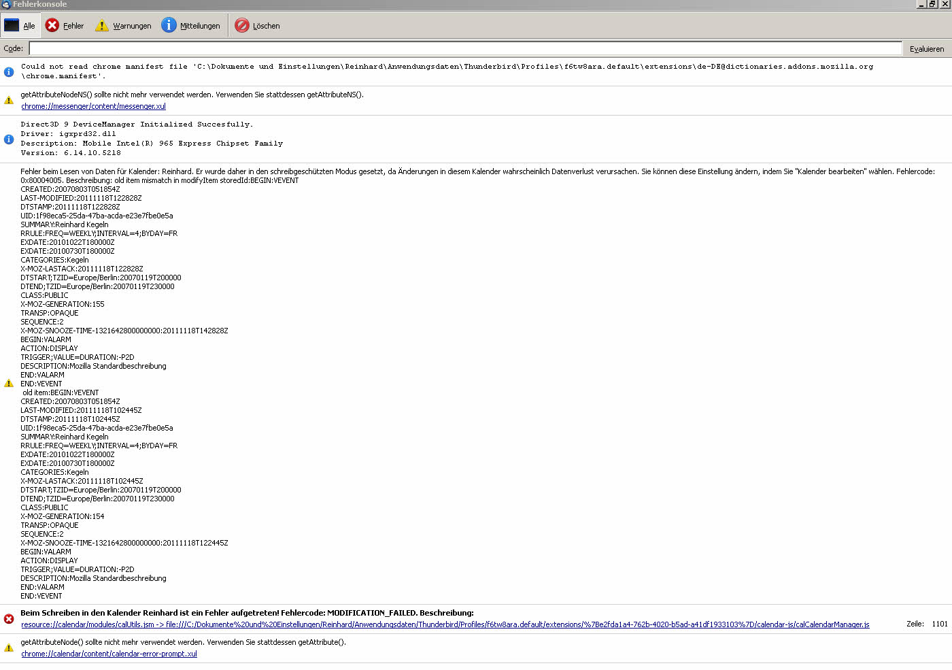Show all messages with Alle filter
952x670 pixels.
(20, 26)
